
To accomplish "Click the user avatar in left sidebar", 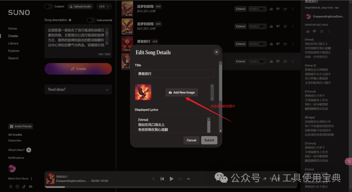I will point(12,168).
